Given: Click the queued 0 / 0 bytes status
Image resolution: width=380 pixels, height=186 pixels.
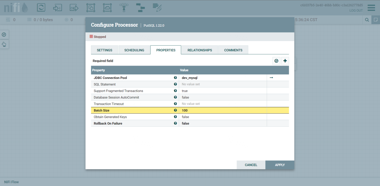Looking at the screenshot, I should [x=40, y=20].
